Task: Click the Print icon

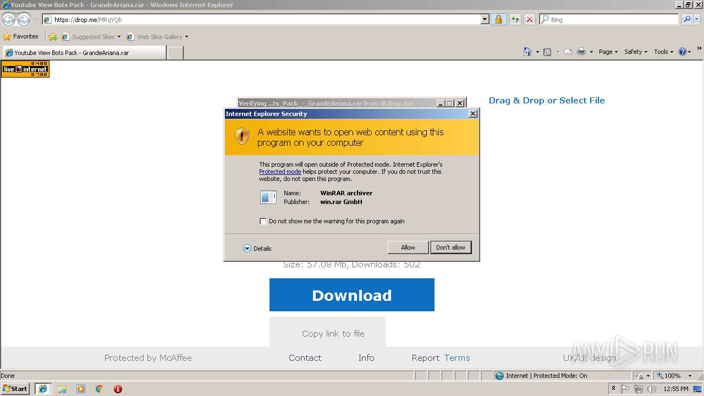Action: point(581,52)
